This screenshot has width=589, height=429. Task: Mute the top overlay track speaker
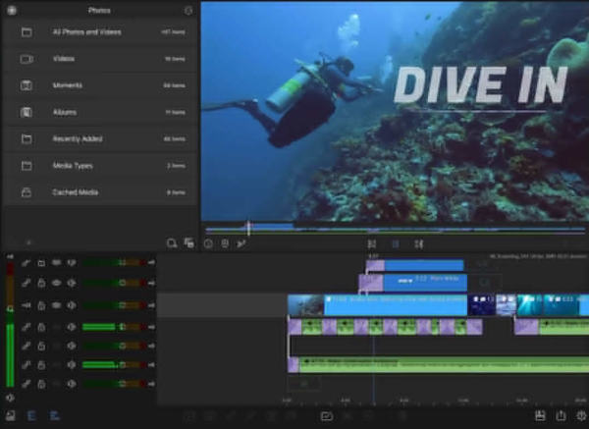[72, 263]
